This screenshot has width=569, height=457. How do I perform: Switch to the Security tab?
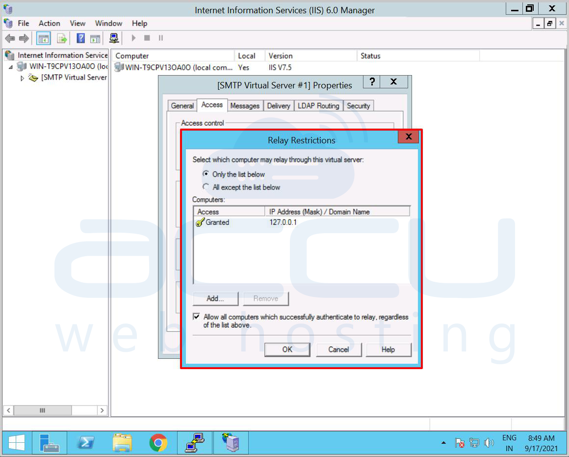358,106
